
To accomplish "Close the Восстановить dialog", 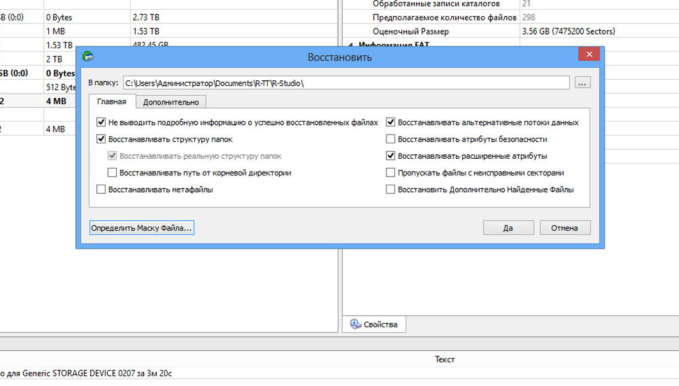I will tap(589, 55).
